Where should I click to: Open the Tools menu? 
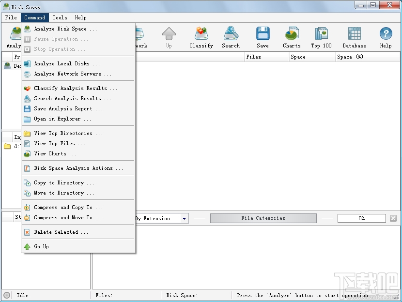[60, 18]
